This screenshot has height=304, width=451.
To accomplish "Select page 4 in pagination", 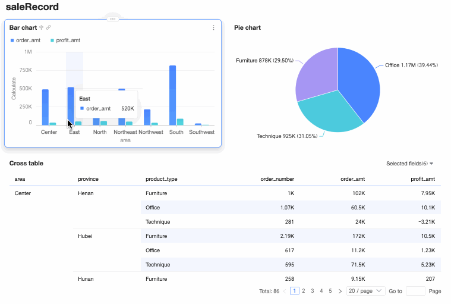I will 321,291.
